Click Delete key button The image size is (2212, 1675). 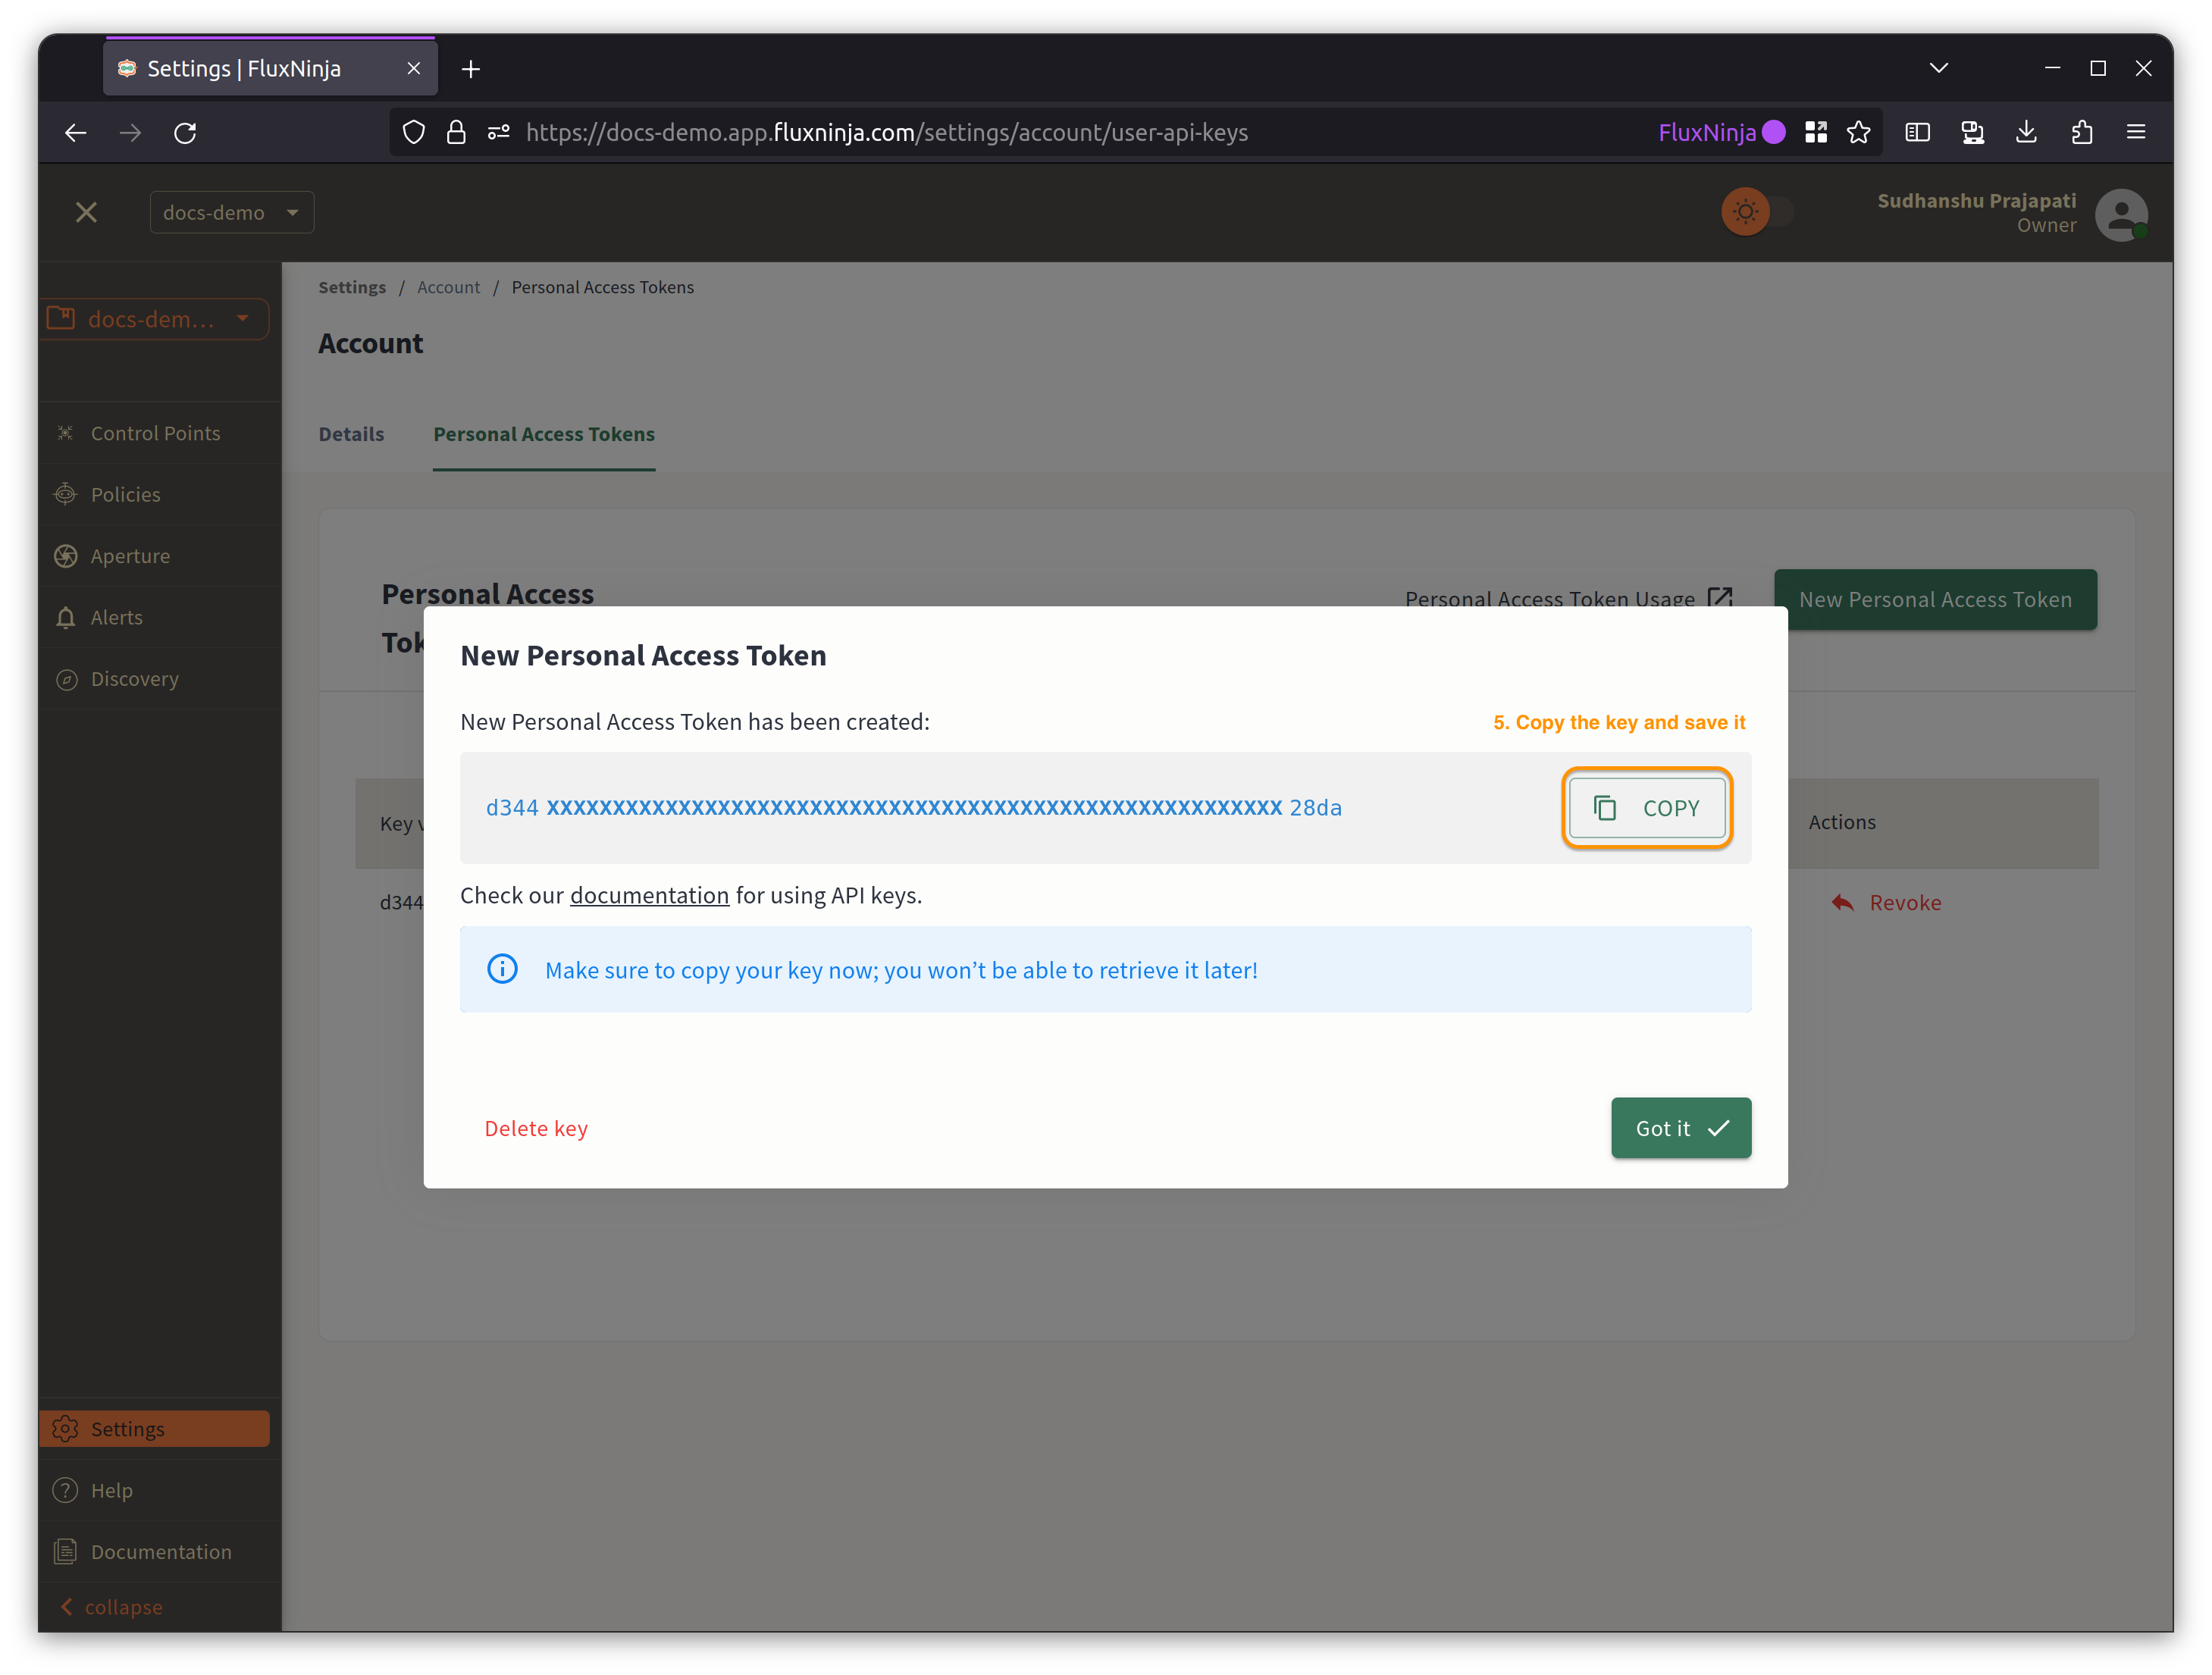tap(535, 1128)
